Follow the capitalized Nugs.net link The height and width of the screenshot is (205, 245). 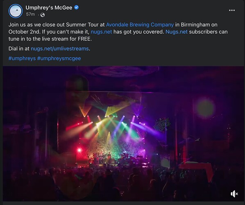click(x=177, y=32)
